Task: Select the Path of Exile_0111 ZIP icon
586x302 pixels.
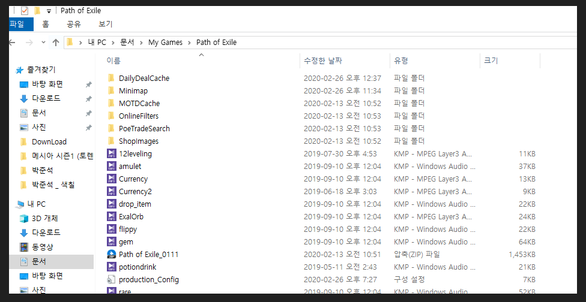Action: point(111,254)
